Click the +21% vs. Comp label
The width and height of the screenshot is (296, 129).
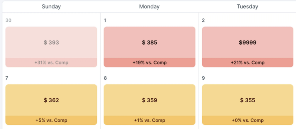tap(247, 62)
